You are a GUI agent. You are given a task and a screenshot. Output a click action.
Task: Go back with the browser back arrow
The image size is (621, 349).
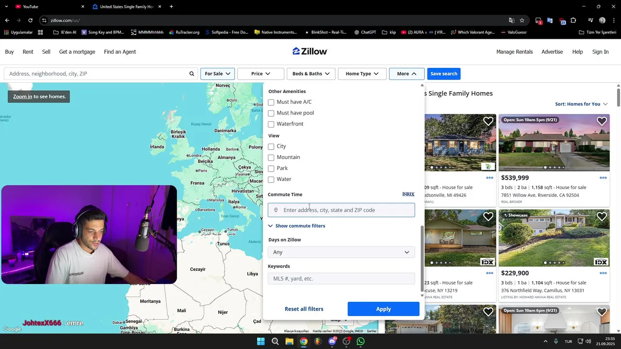pos(7,20)
